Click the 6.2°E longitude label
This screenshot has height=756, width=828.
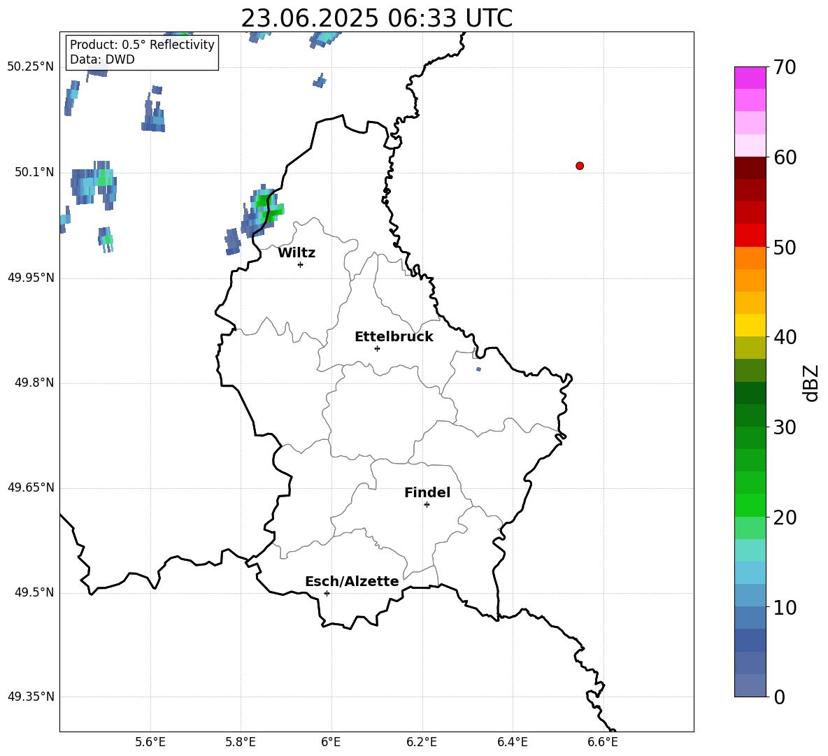point(422,742)
